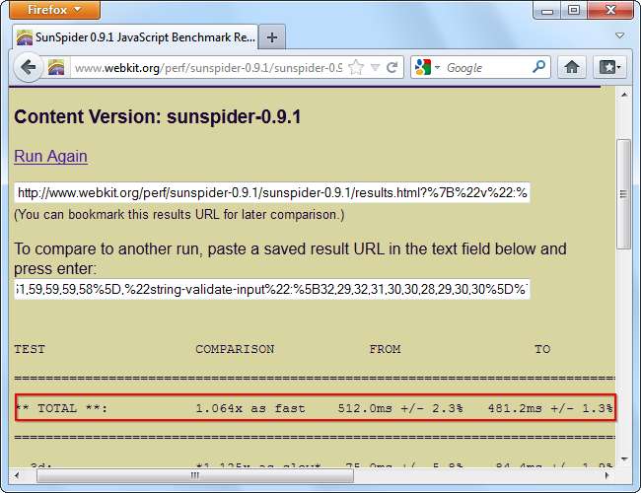Image resolution: width=641 pixels, height=493 pixels.
Task: Click the horizontal scrollbar thumb
Action: 195,475
